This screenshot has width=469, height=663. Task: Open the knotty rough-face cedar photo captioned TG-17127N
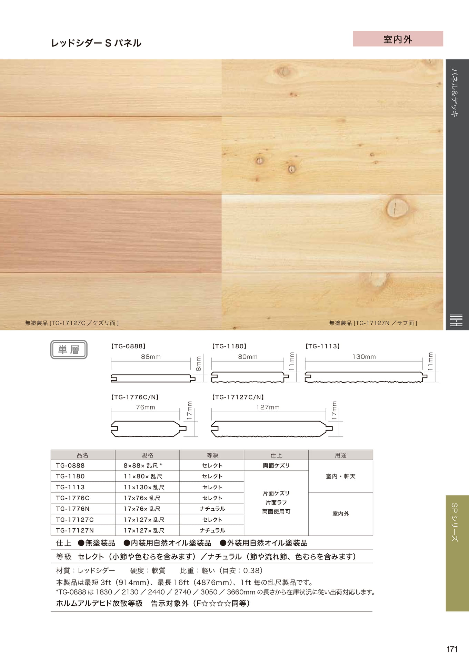tap(332, 195)
